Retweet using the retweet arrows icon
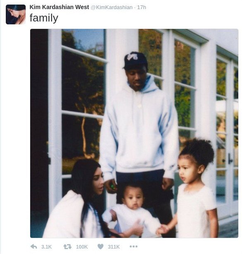Image resolution: width=242 pixels, height=254 pixels. (67, 247)
